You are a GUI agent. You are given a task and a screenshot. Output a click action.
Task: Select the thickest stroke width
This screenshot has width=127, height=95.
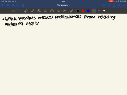[x=104, y=11]
